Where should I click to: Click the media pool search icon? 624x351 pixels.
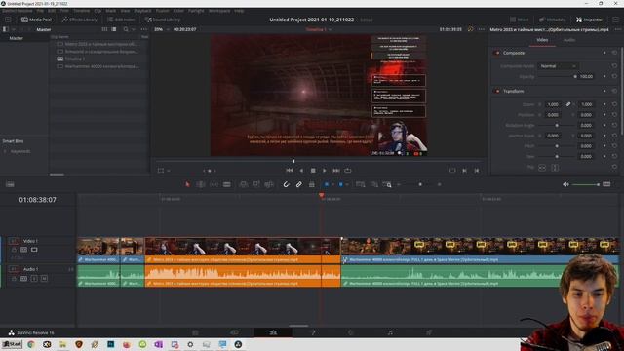click(x=126, y=29)
